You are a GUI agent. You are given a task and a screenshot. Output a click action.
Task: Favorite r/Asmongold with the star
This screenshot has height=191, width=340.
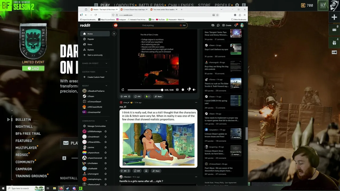[x=105, y=174]
